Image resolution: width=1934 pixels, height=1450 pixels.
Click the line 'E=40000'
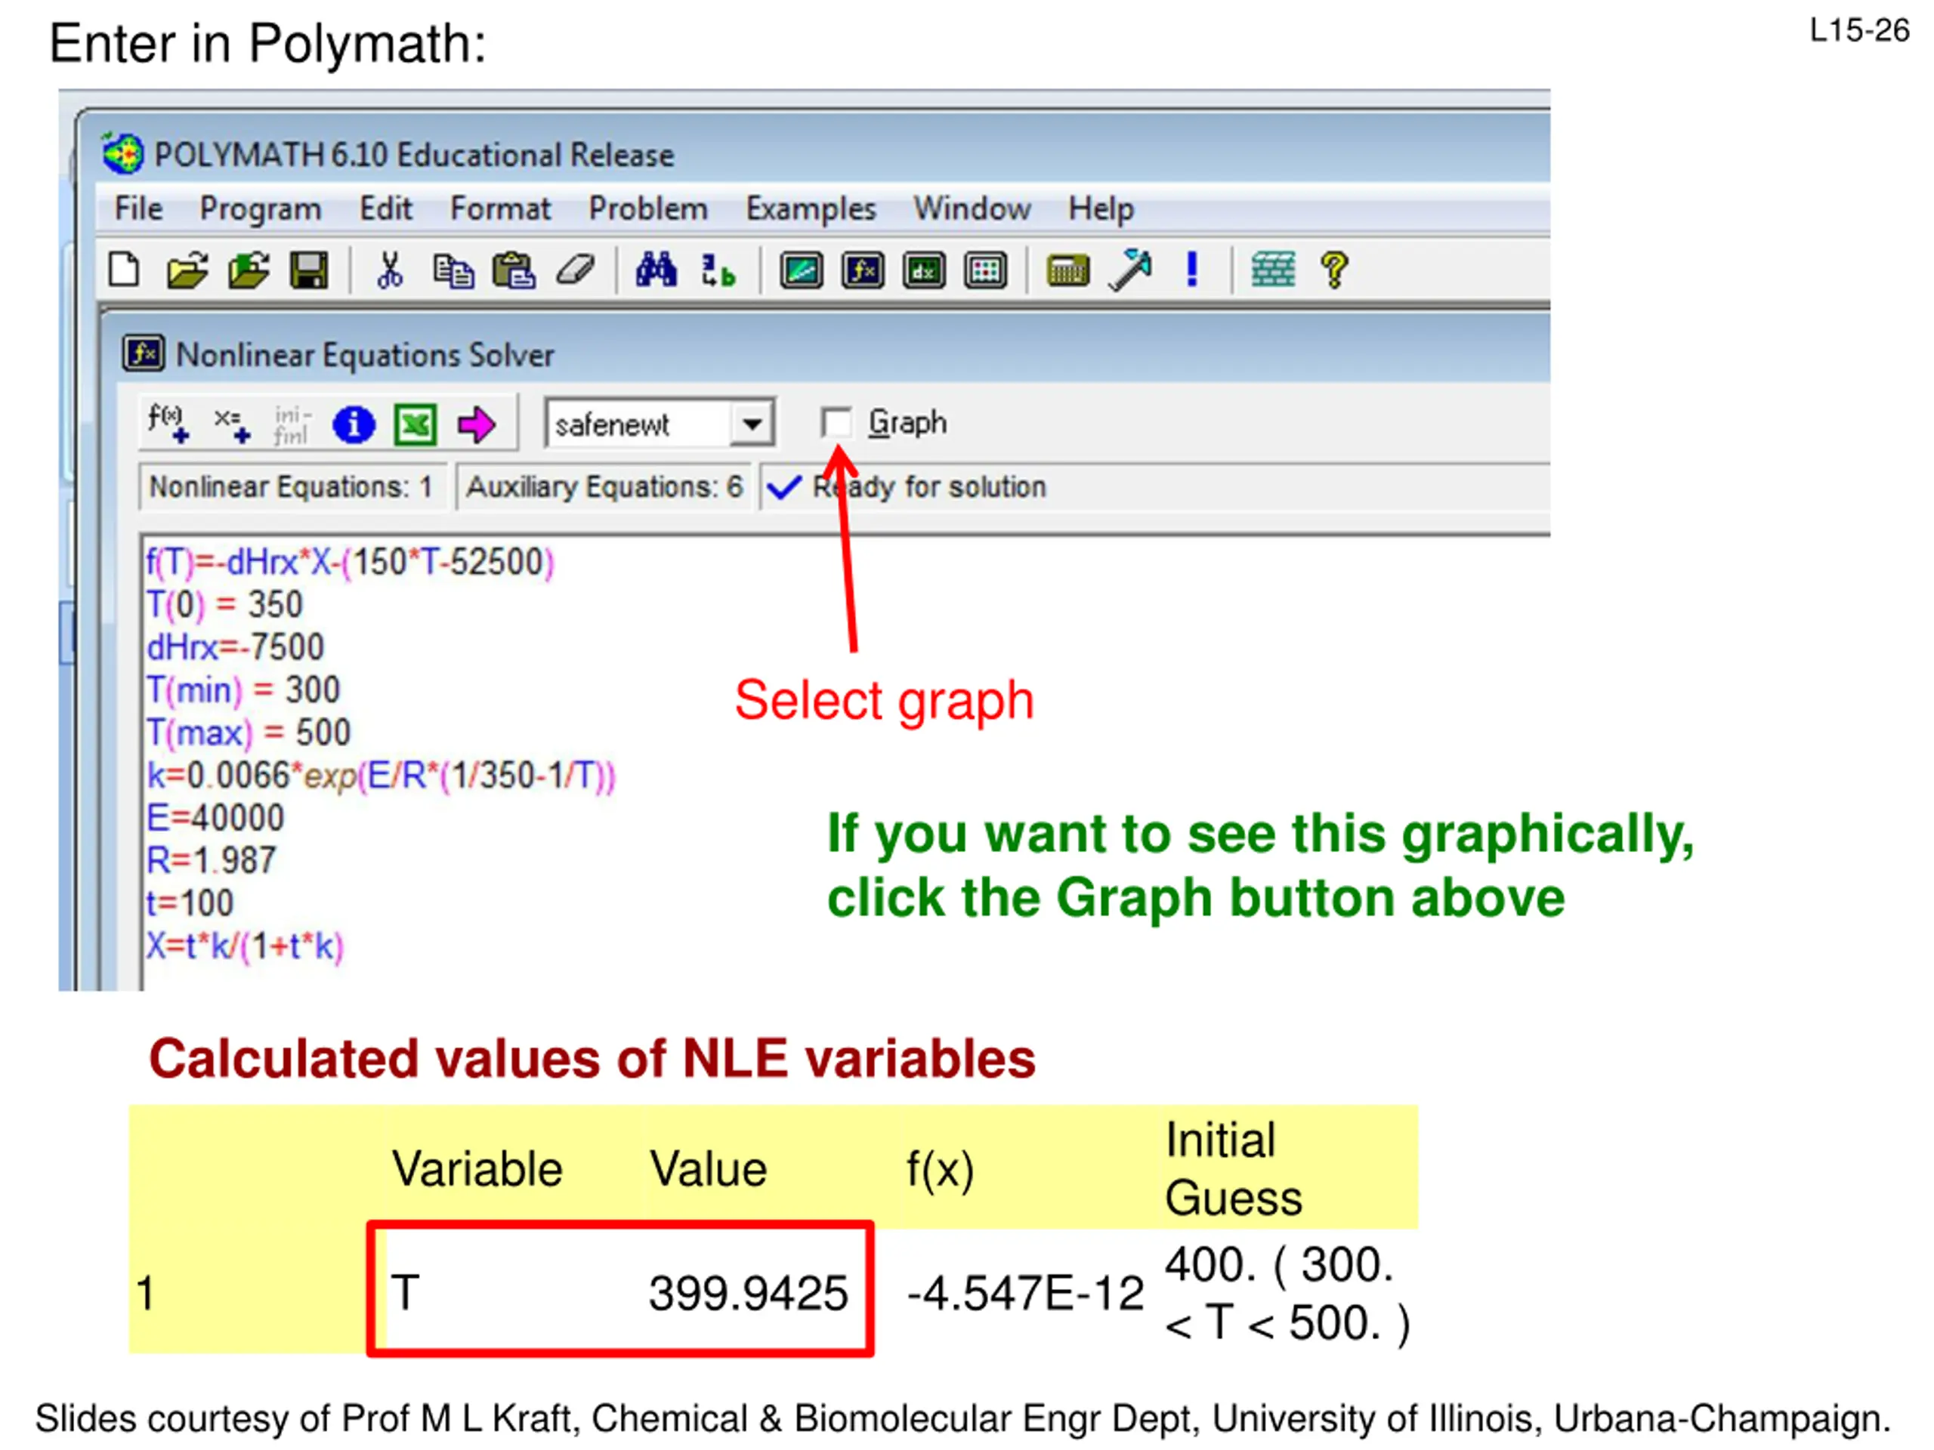click(x=215, y=818)
